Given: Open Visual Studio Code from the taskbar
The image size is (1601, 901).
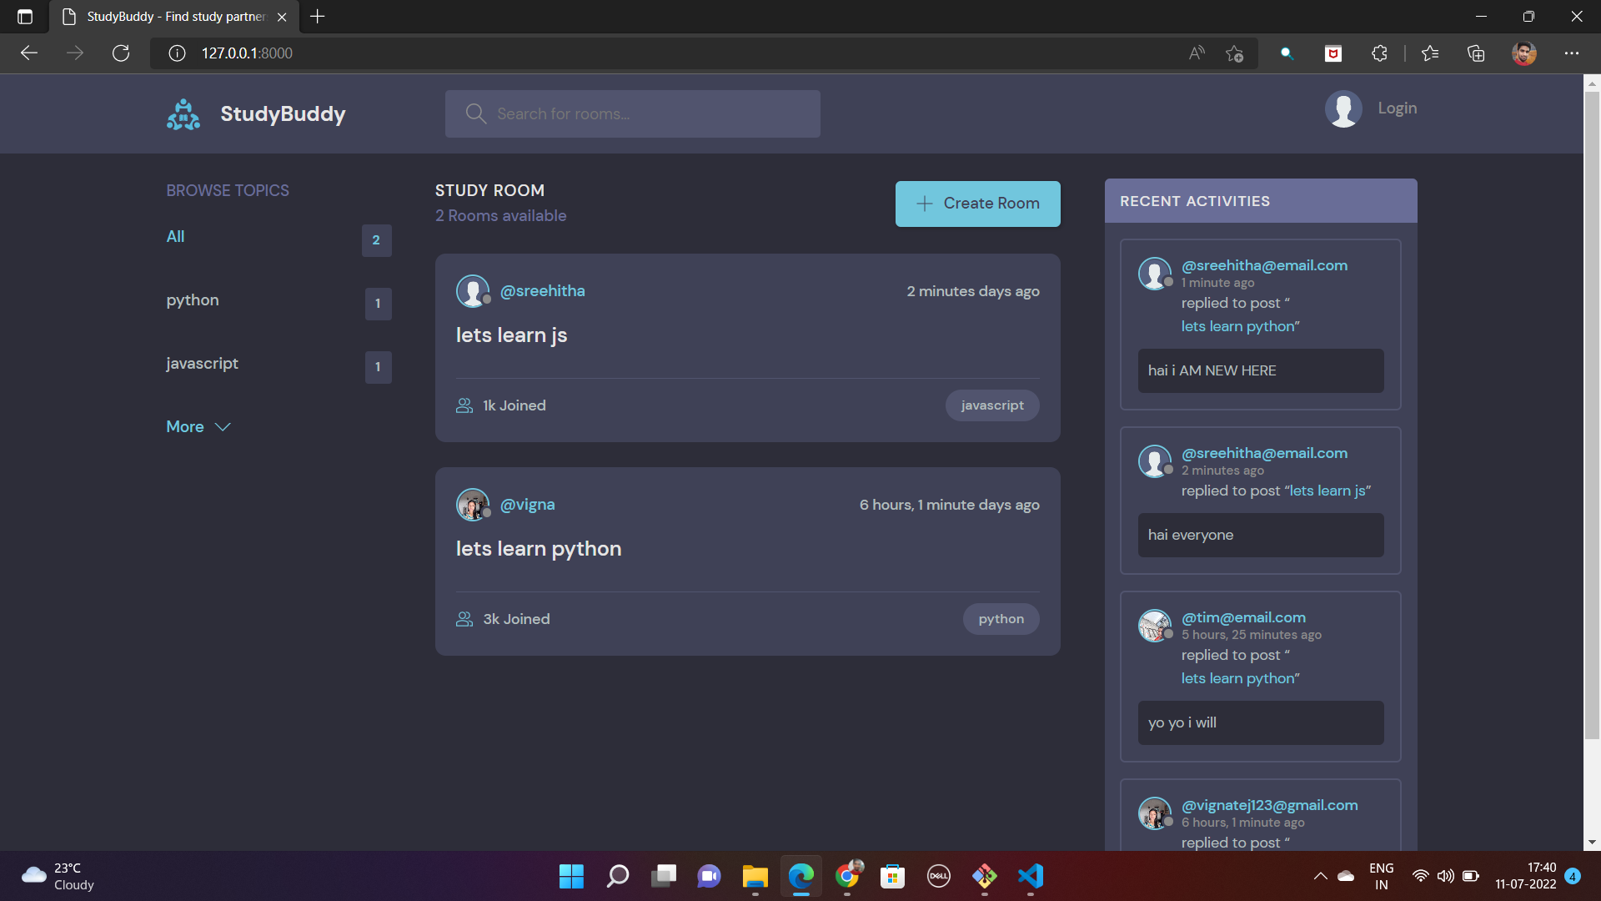Looking at the screenshot, I should pyautogui.click(x=1031, y=876).
